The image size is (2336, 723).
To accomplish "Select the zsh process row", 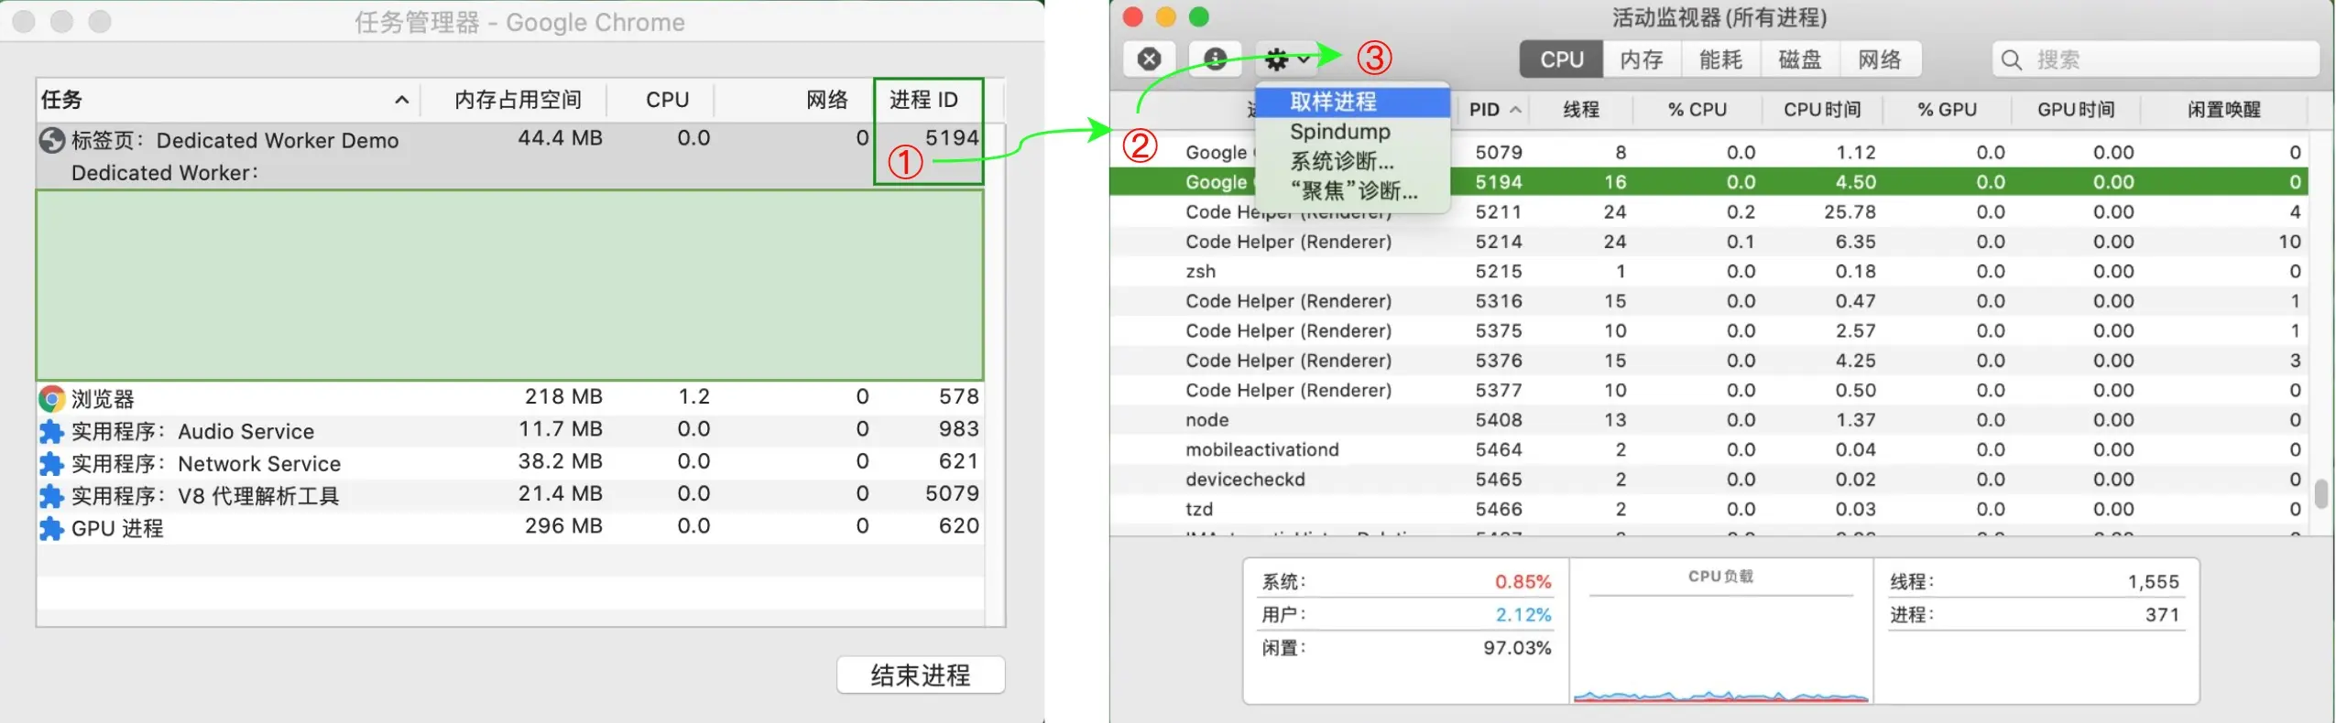I will [1708, 271].
